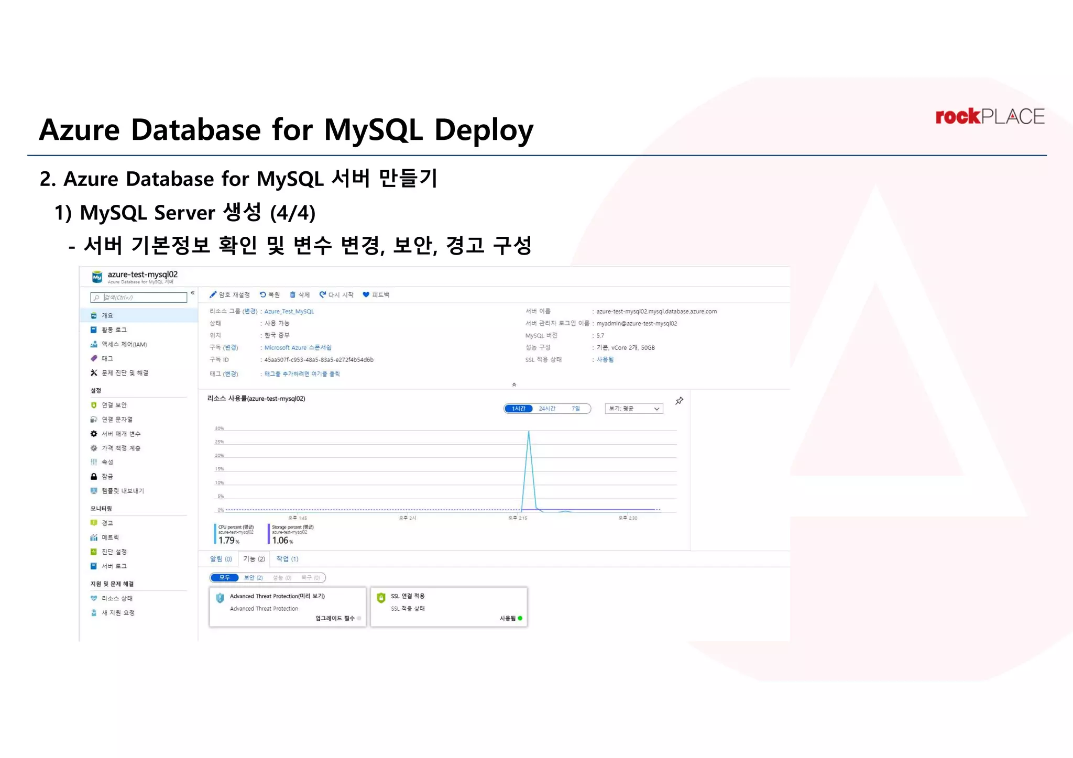The width and height of the screenshot is (1073, 758).
Task: Click the 검색(Ctrl+/) search field
Action: click(139, 297)
